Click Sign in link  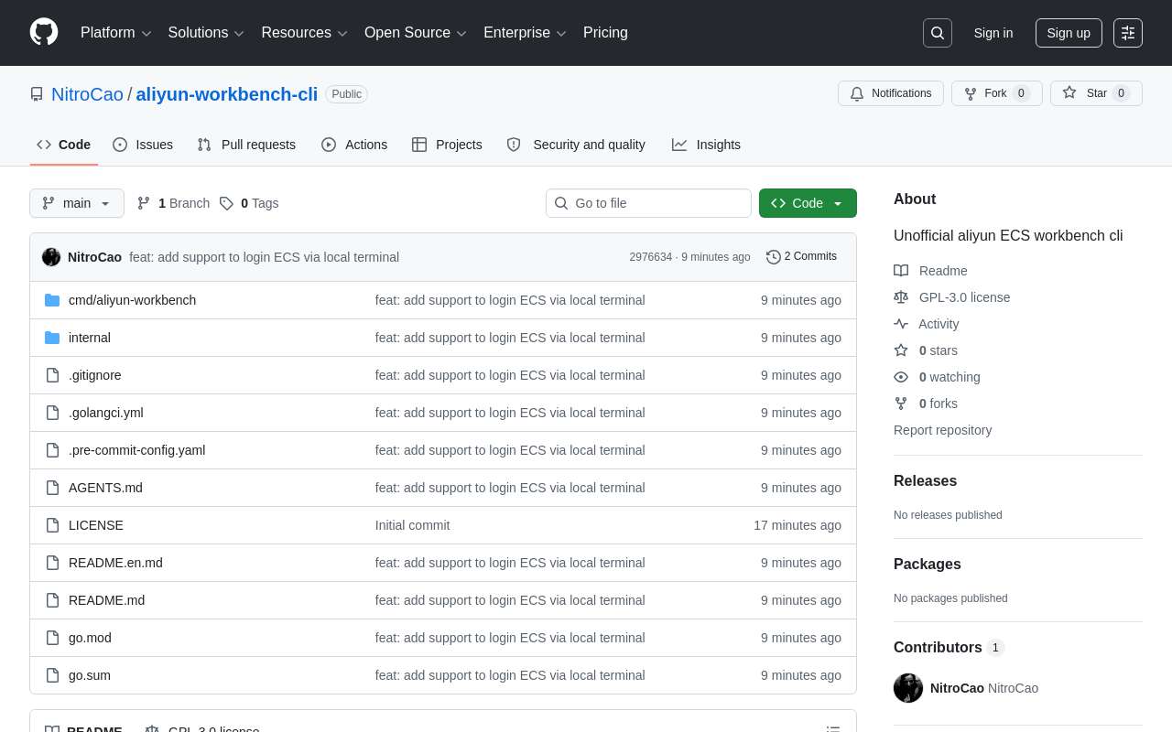(x=993, y=33)
